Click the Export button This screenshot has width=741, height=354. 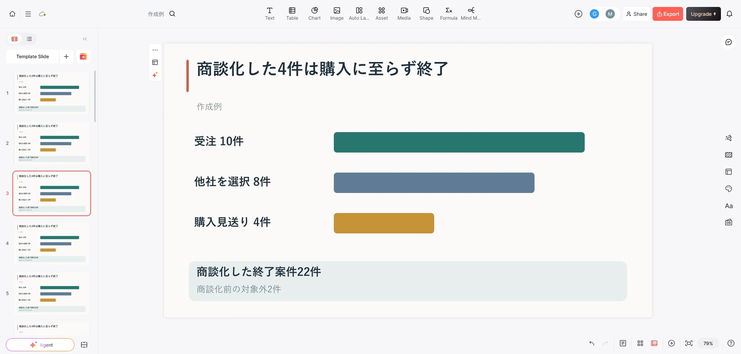pyautogui.click(x=668, y=14)
